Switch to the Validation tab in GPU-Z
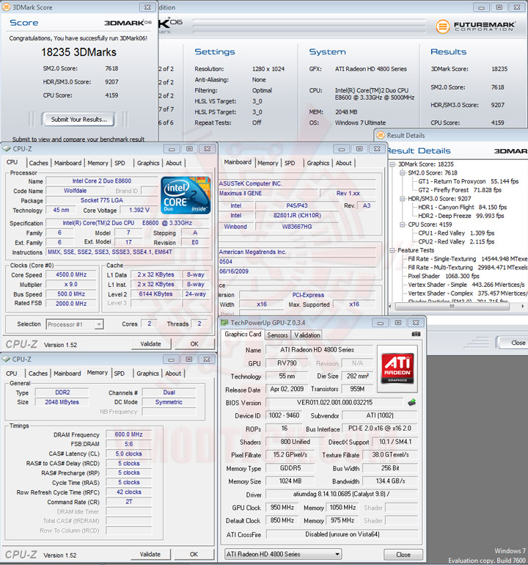 tap(307, 335)
